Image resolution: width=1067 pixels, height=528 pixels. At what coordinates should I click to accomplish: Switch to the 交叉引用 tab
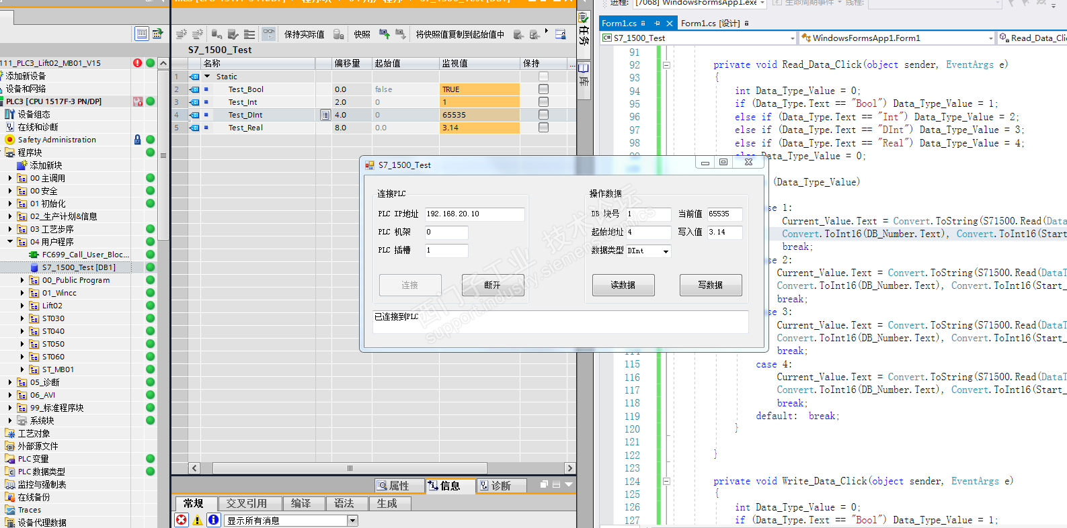(246, 503)
